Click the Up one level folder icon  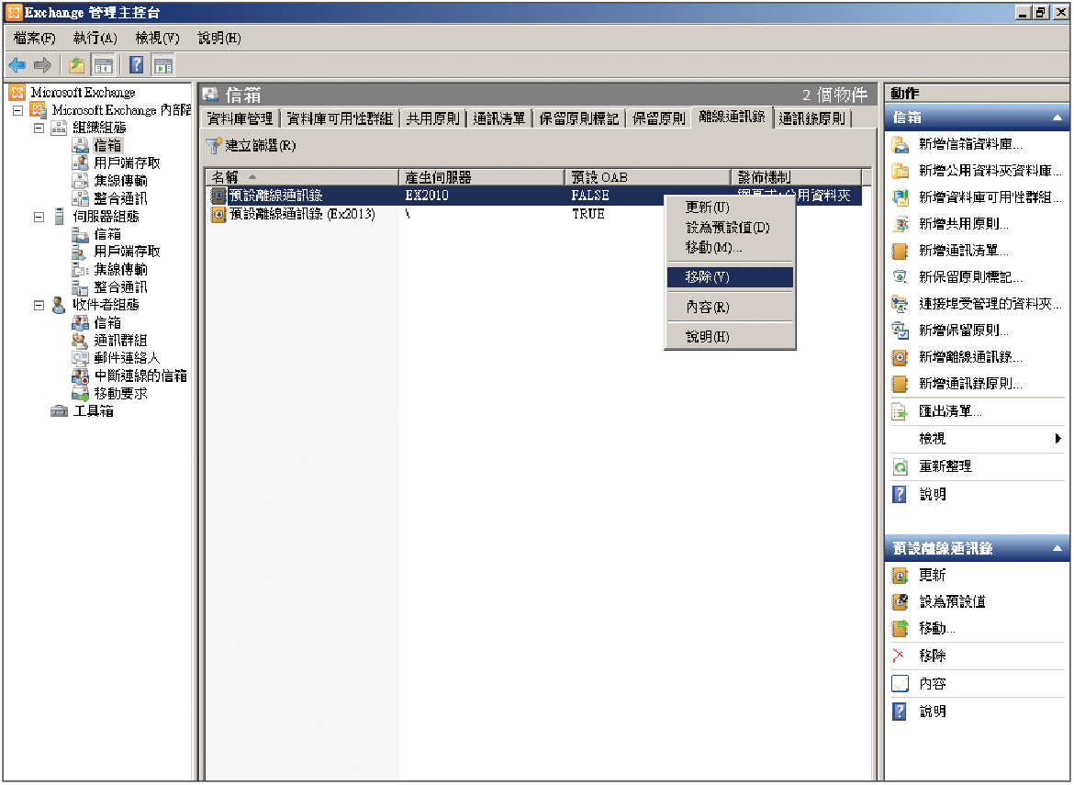click(x=77, y=66)
